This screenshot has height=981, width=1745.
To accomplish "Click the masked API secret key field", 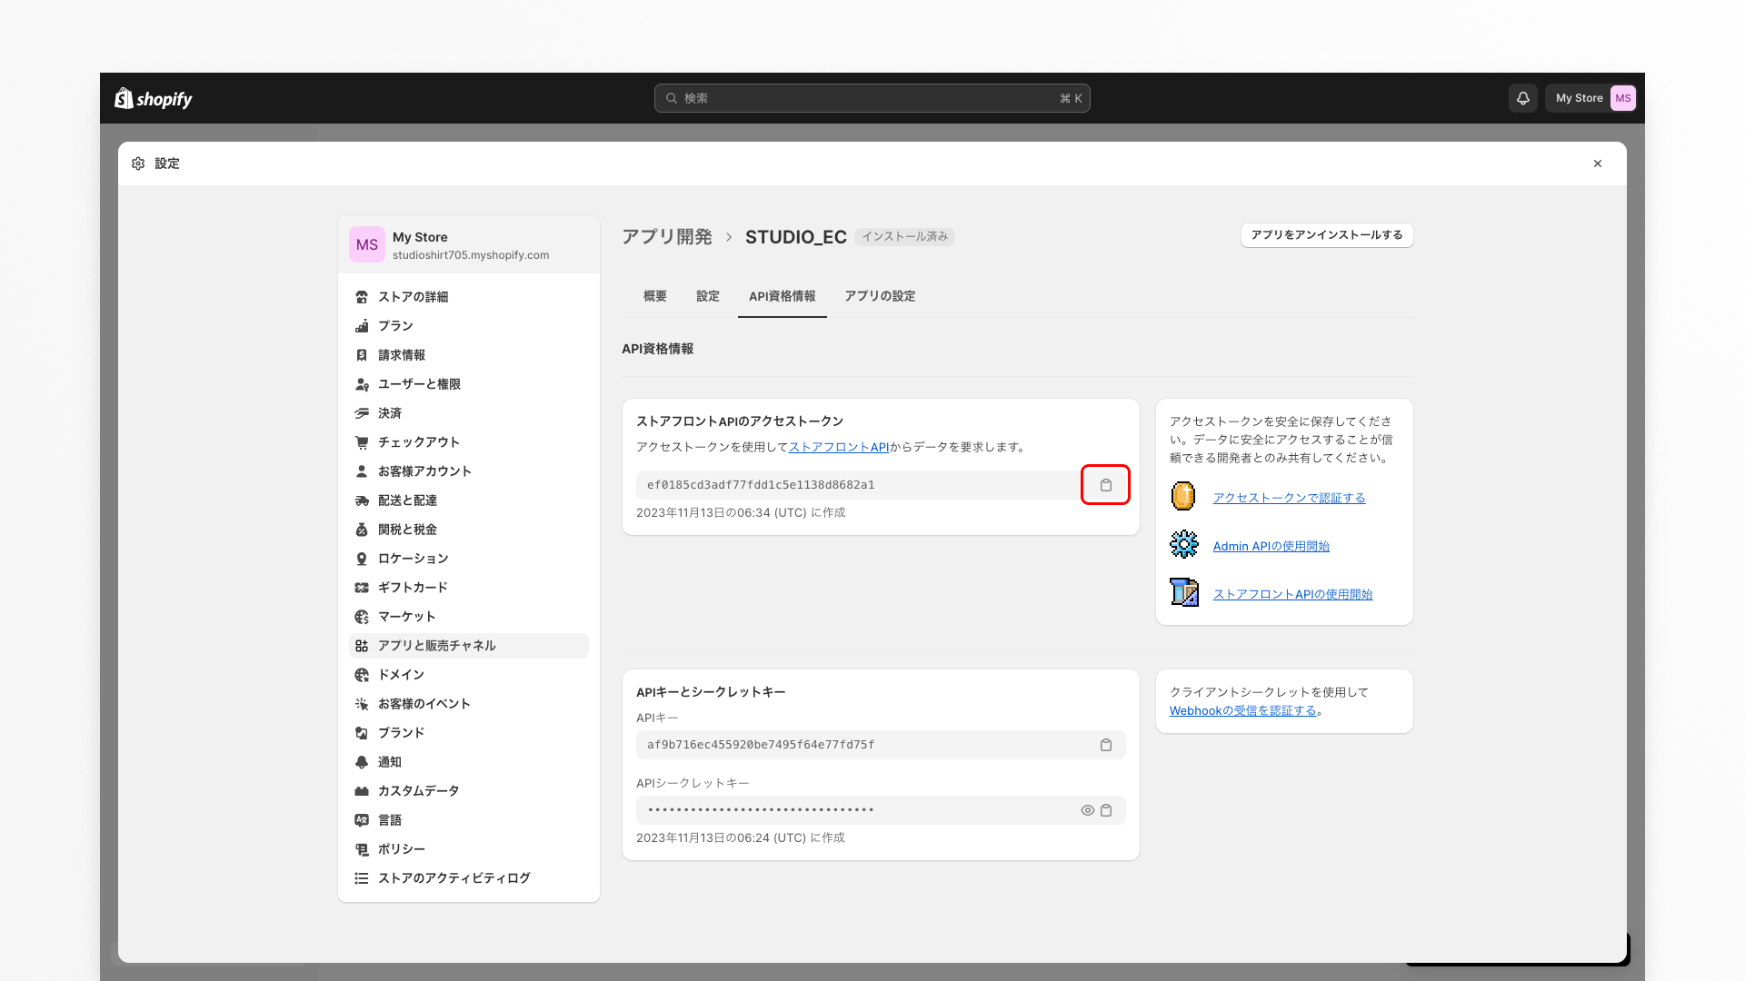I will tap(881, 810).
